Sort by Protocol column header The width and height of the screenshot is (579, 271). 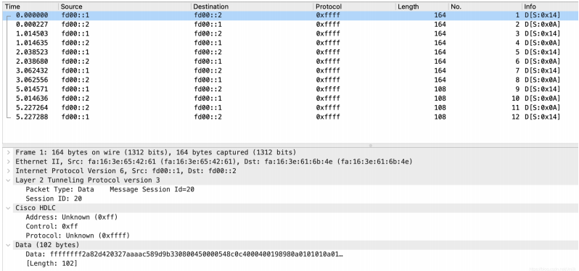[355, 7]
